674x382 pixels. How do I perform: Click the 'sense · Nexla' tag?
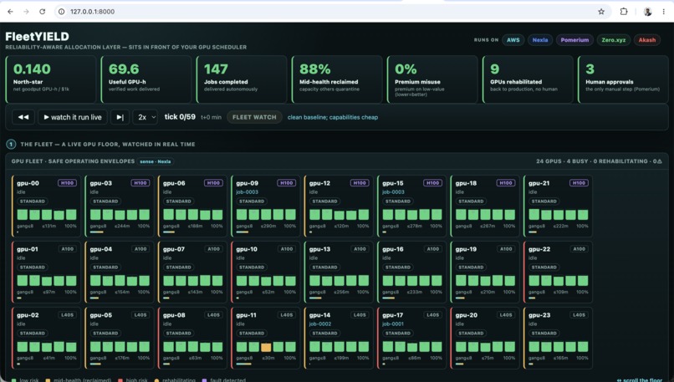click(x=156, y=161)
